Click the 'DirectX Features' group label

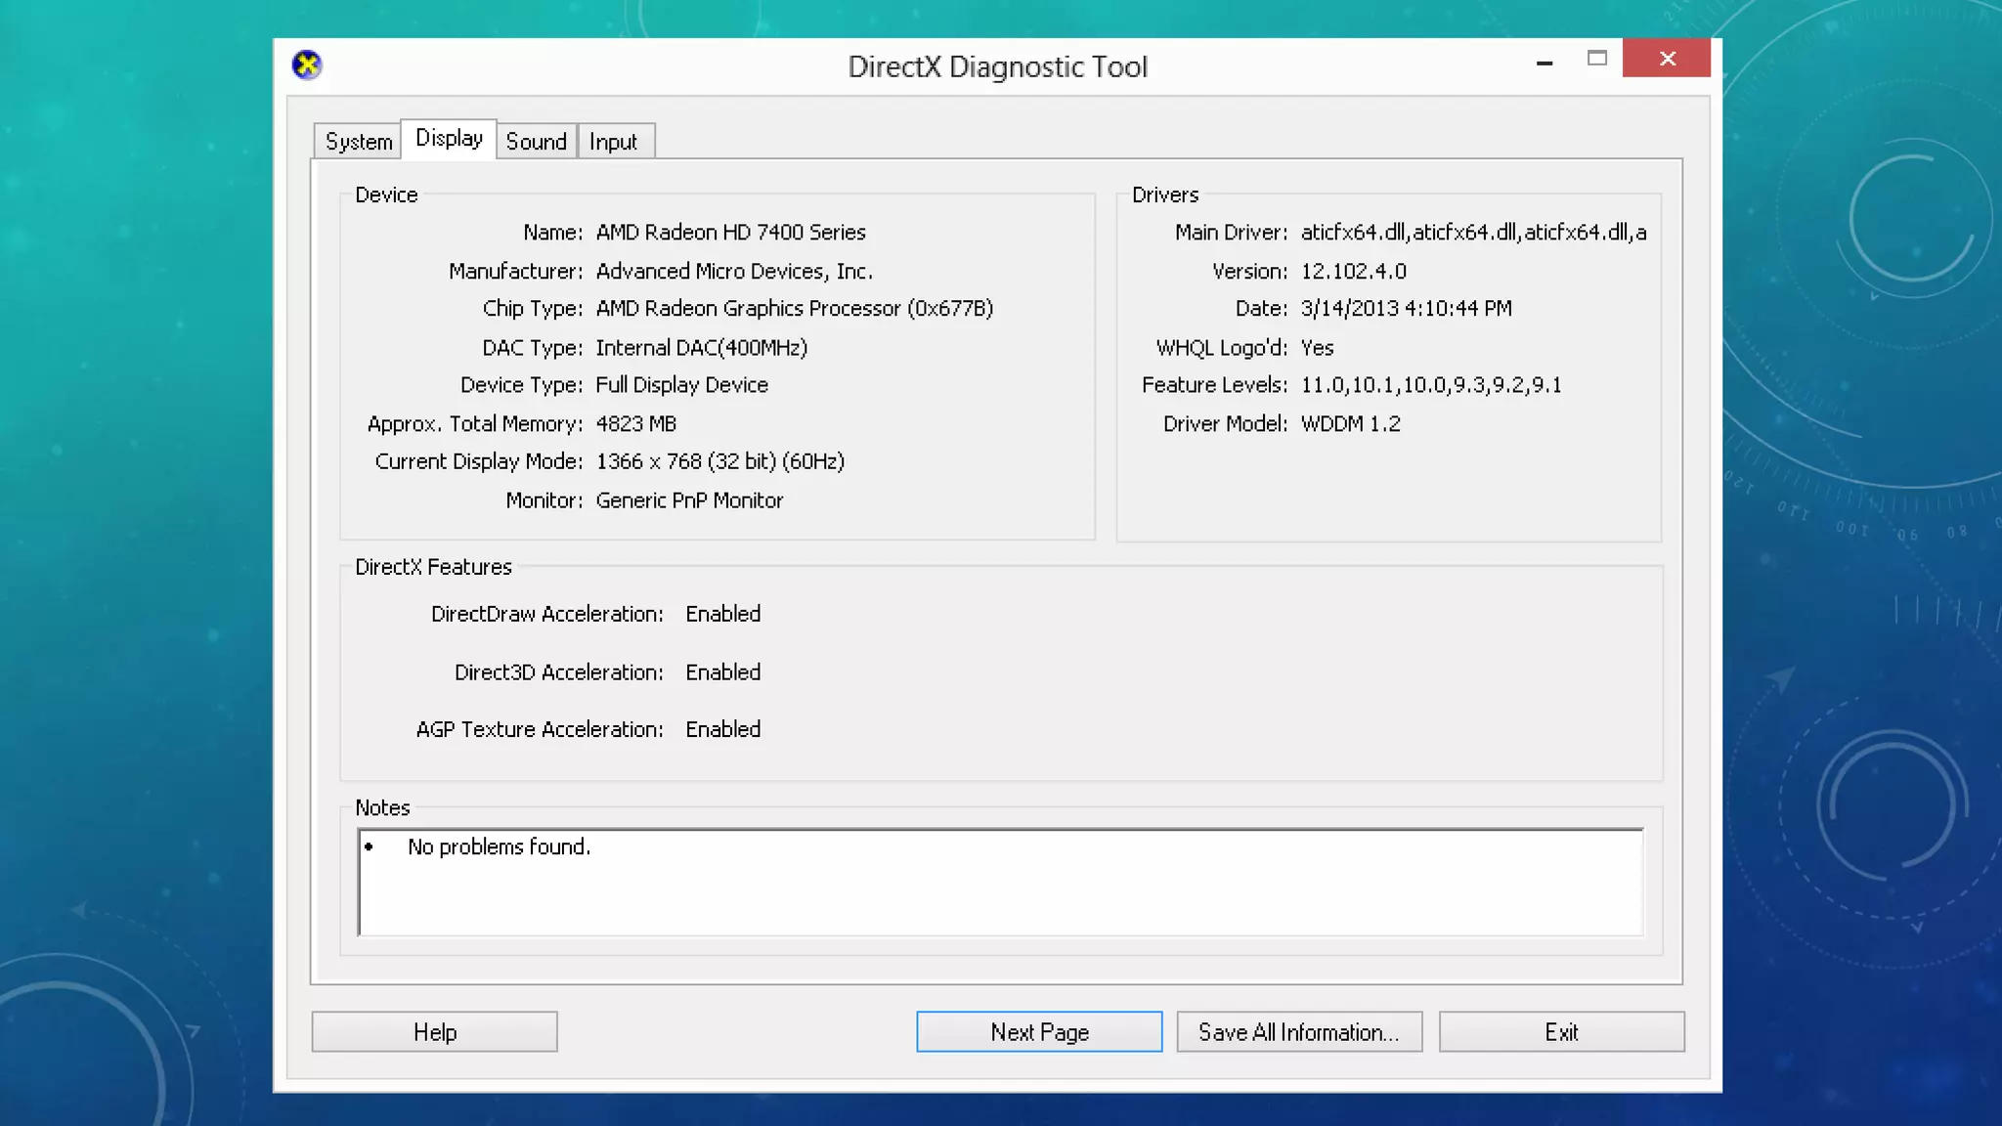433,567
